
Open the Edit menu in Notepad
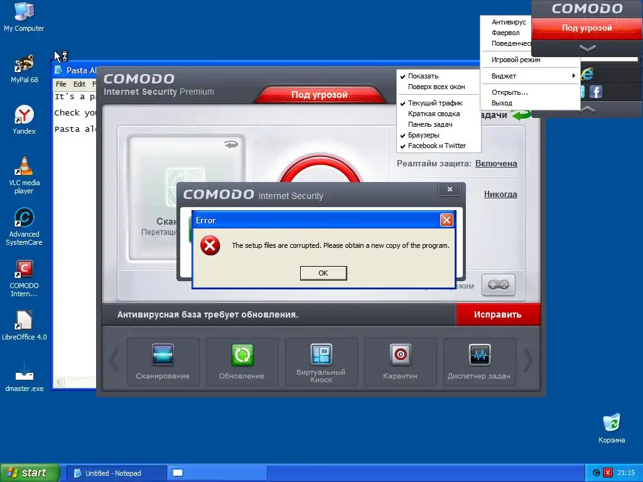pyautogui.click(x=79, y=84)
